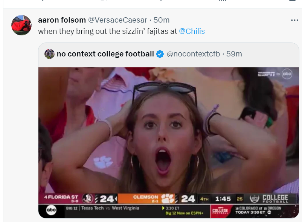Click the ESPN on abc watermark
Viewport: 302px width, 222px height.
pos(275,74)
